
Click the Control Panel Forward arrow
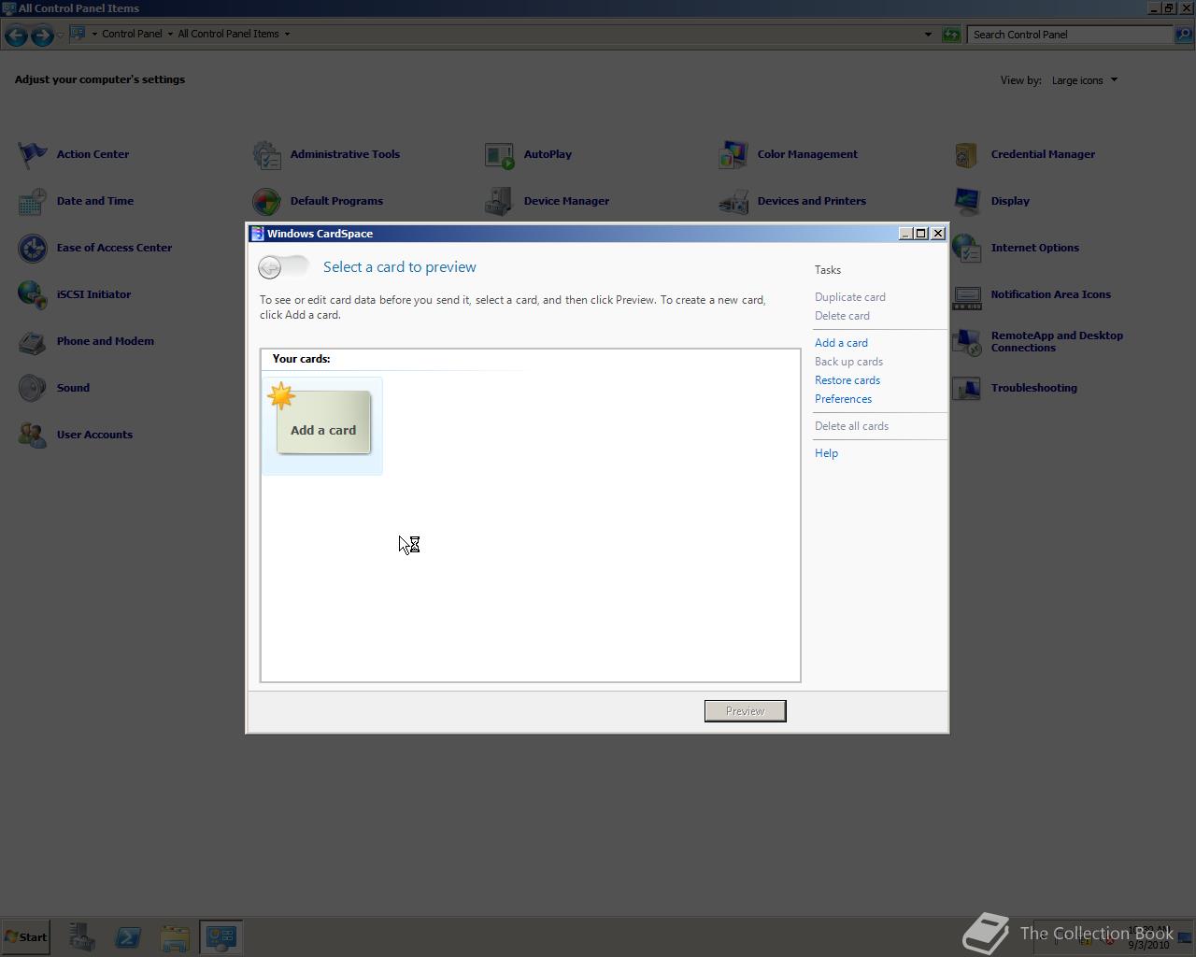(x=41, y=36)
